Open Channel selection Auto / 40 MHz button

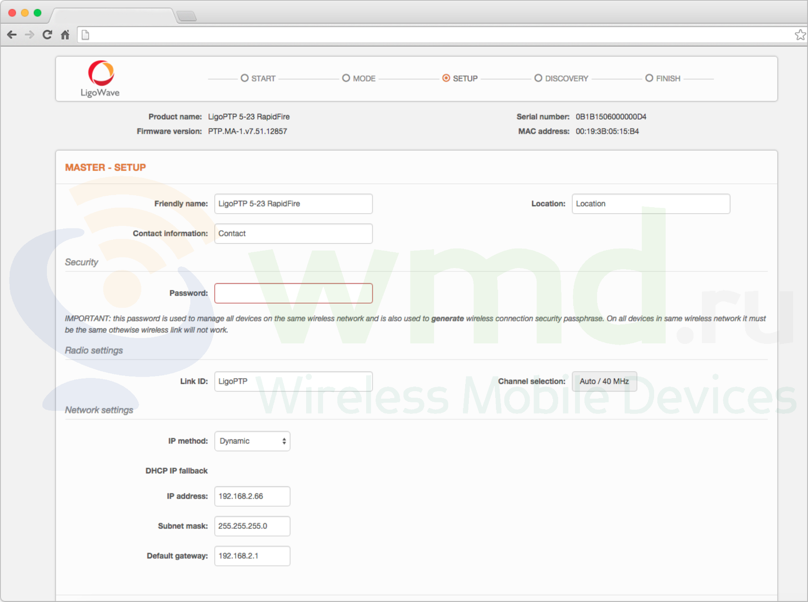tap(605, 381)
